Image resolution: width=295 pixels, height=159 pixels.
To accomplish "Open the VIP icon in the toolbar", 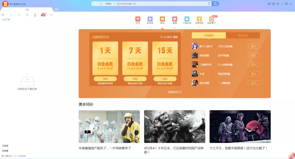I will tap(43, 15).
